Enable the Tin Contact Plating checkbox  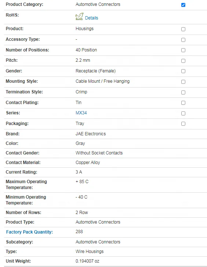click(x=183, y=103)
